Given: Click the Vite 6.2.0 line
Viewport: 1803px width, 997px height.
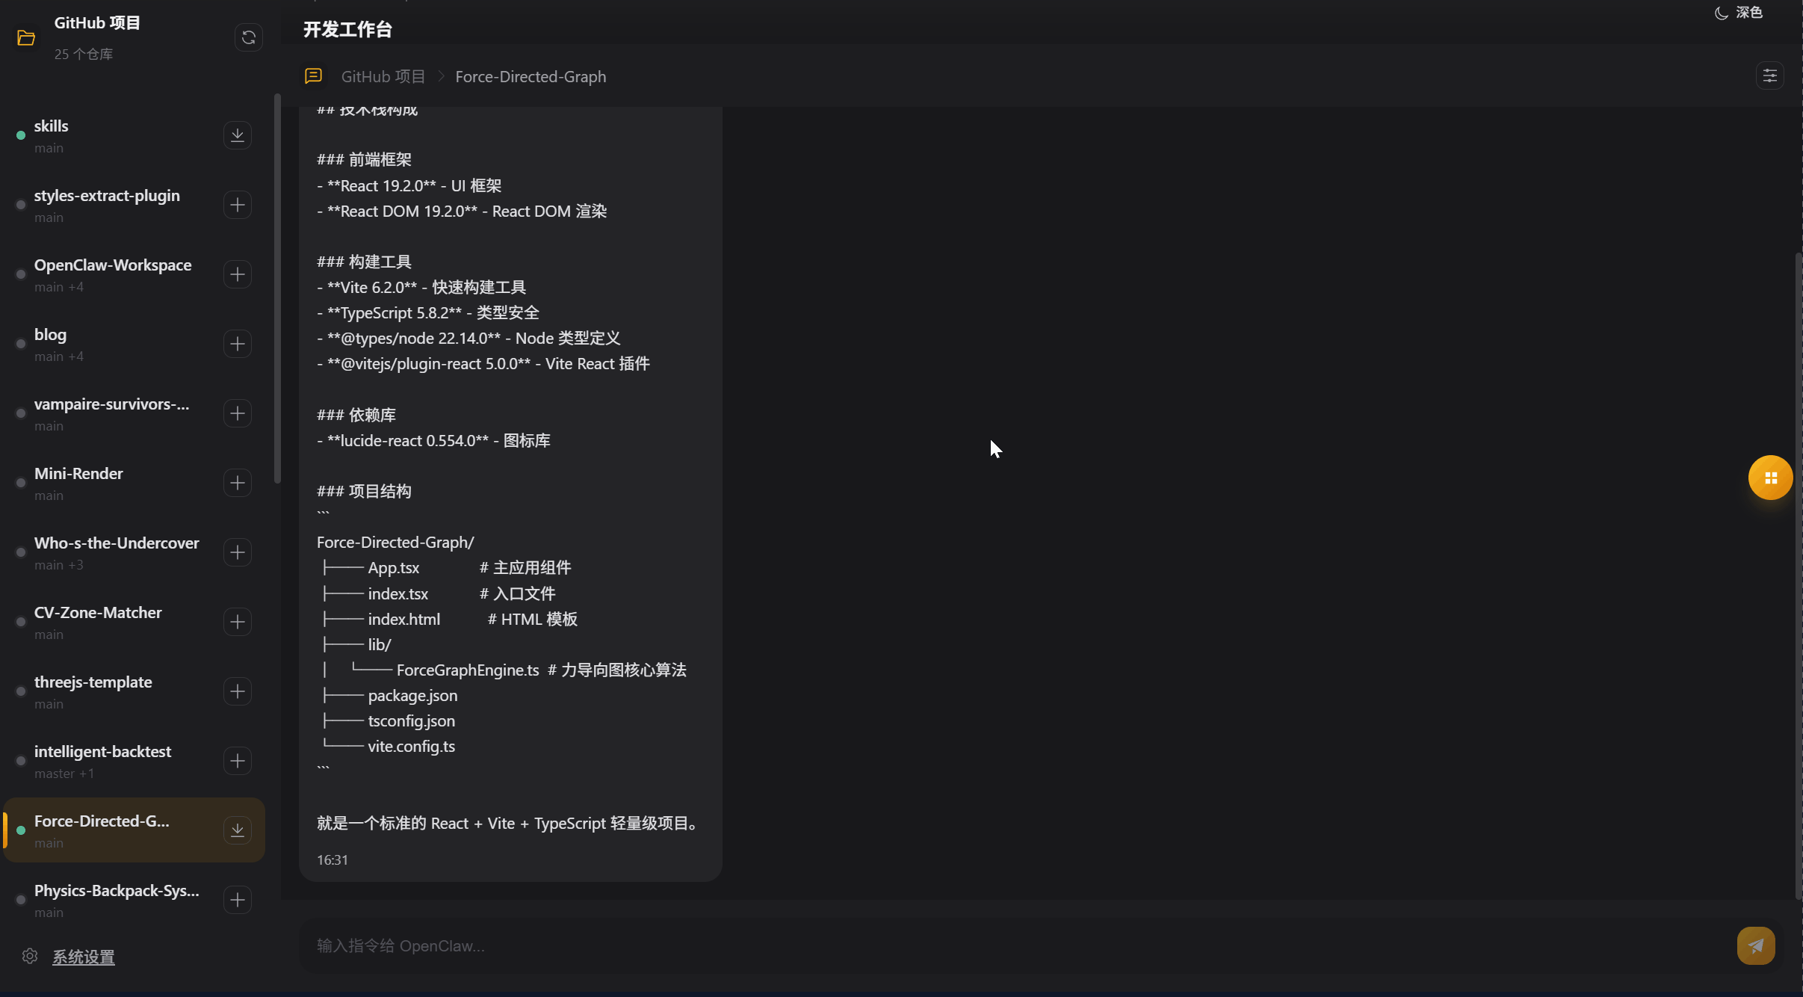Looking at the screenshot, I should click(x=421, y=287).
